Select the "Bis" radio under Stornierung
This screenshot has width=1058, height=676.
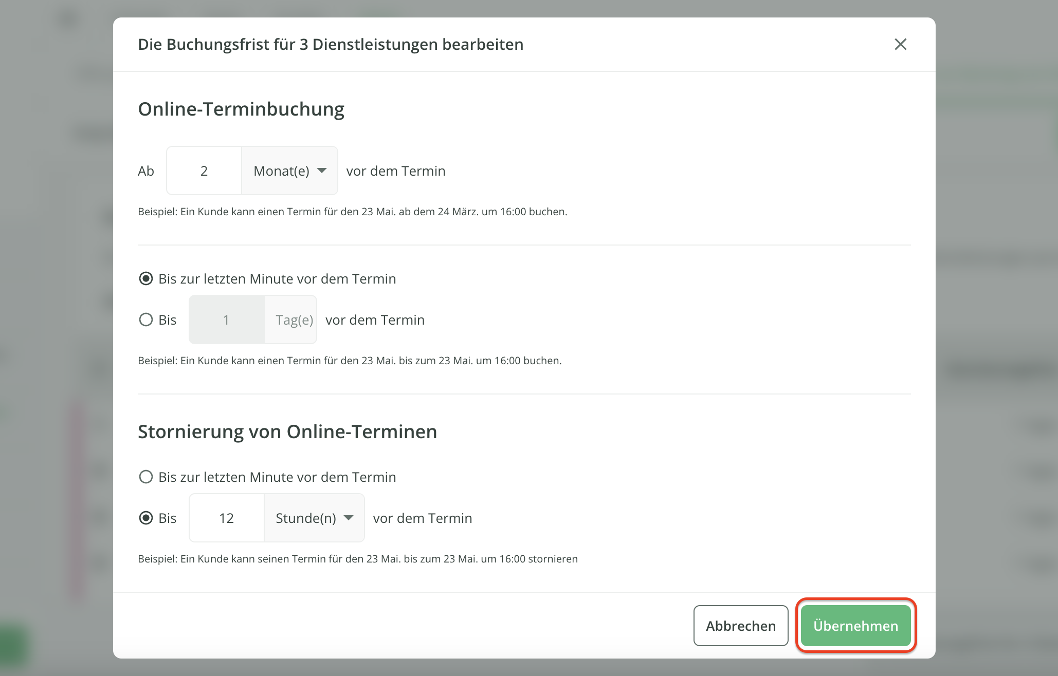coord(146,518)
